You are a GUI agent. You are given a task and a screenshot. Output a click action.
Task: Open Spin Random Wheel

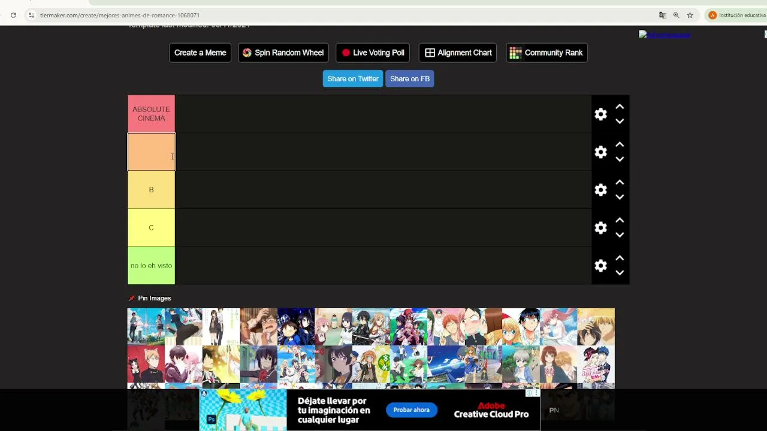click(283, 53)
